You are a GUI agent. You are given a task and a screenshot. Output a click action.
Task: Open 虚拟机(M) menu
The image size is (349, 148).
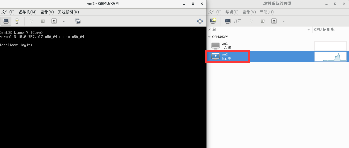[27, 12]
